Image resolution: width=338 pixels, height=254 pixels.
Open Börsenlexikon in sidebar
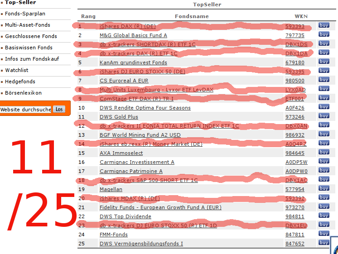click(23, 93)
